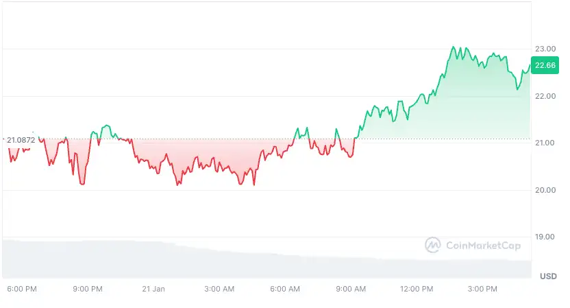Click the 9:00 AM time axis label
Screen dimensions: 570x308
(351, 289)
